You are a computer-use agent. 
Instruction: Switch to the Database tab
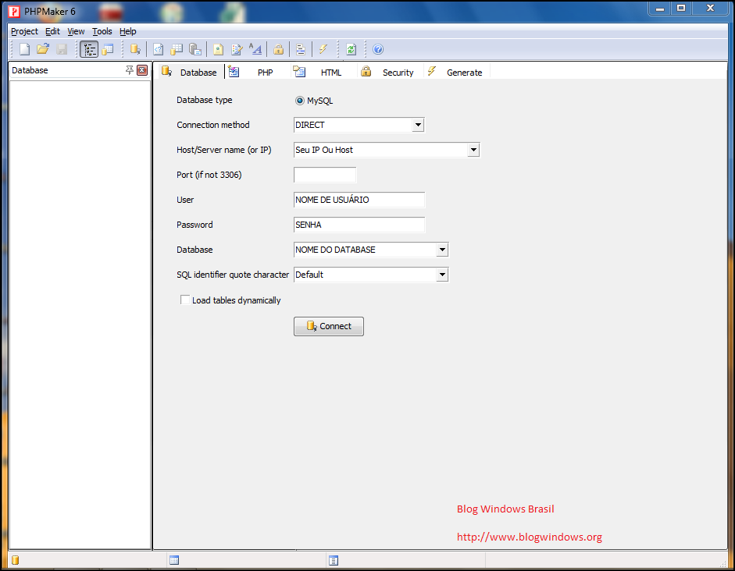pos(191,72)
